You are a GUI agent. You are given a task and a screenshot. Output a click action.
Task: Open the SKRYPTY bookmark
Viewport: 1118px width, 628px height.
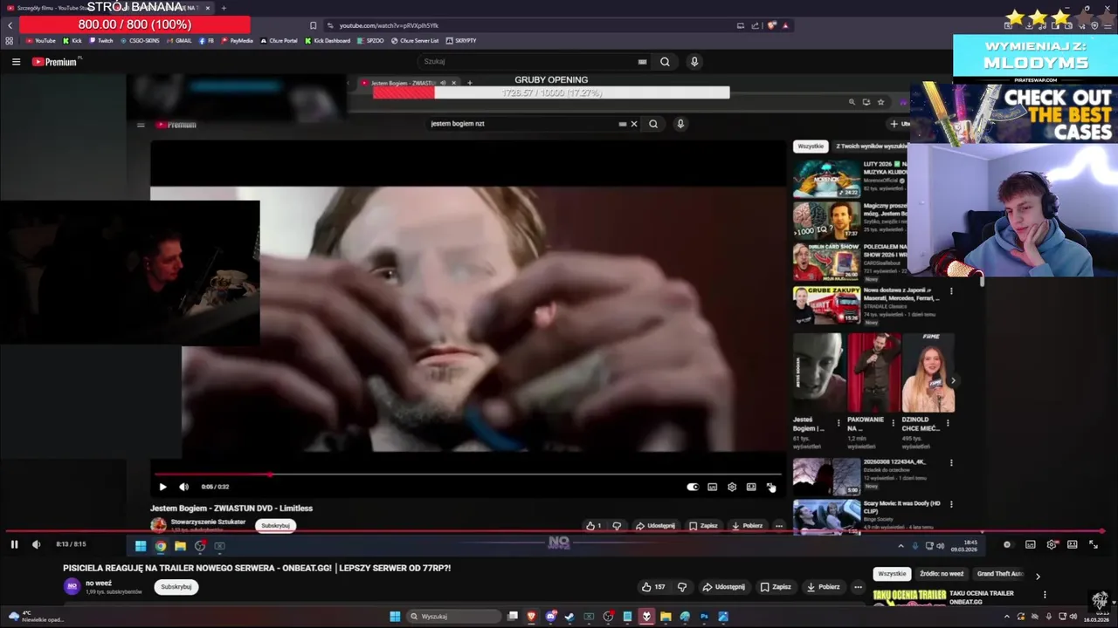tap(461, 40)
